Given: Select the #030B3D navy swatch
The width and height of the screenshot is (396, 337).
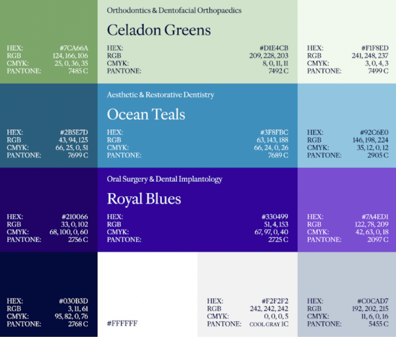Looking at the screenshot, I should pyautogui.click(x=49, y=294).
